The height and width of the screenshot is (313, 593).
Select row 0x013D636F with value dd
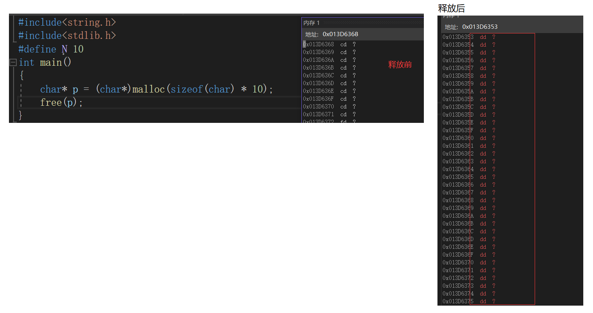(469, 255)
